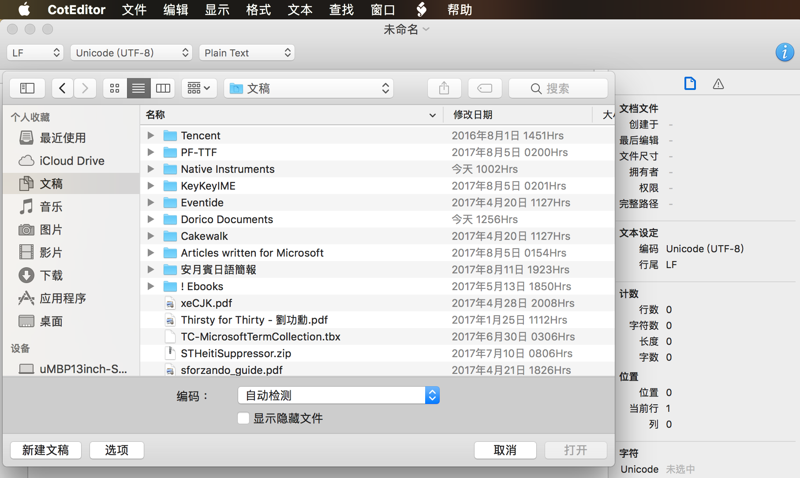This screenshot has height=478, width=800.
Task: Click the back navigation arrow
Action: [x=62, y=88]
